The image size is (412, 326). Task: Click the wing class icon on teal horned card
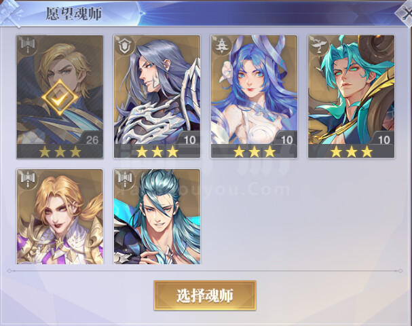tap(319, 46)
